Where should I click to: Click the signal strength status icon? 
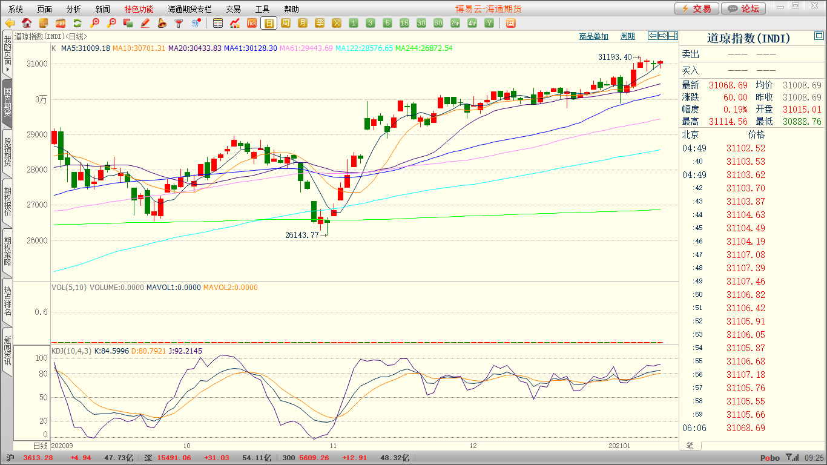pos(792,458)
